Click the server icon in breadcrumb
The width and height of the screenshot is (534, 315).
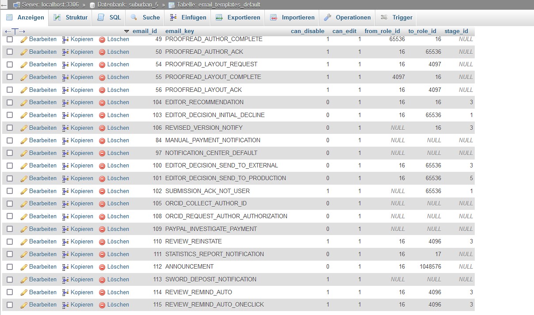coord(16,5)
